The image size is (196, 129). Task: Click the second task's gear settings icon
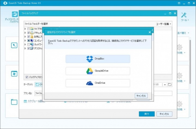(180, 76)
